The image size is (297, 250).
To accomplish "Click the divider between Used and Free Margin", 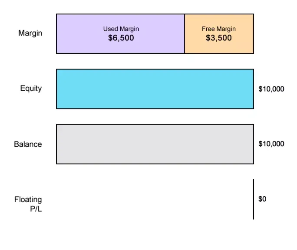I will click(x=185, y=34).
